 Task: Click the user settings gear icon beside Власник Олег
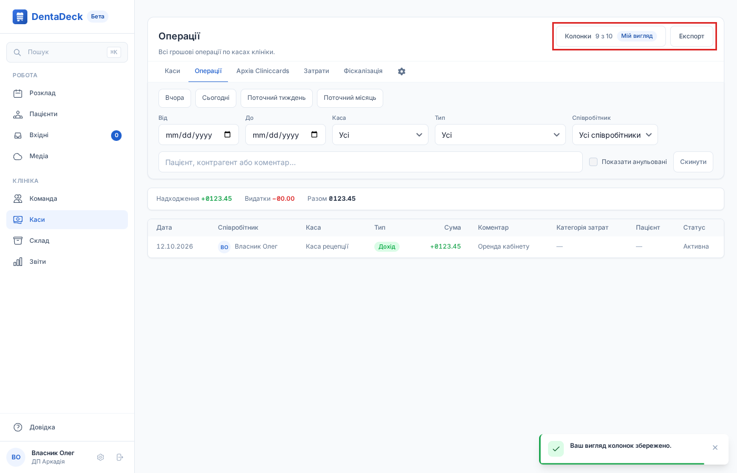(101, 457)
